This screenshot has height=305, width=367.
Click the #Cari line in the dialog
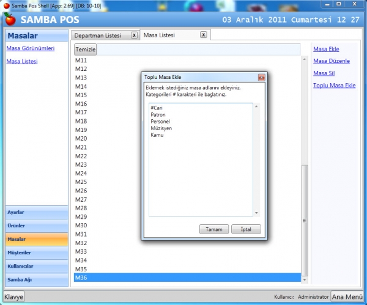157,108
